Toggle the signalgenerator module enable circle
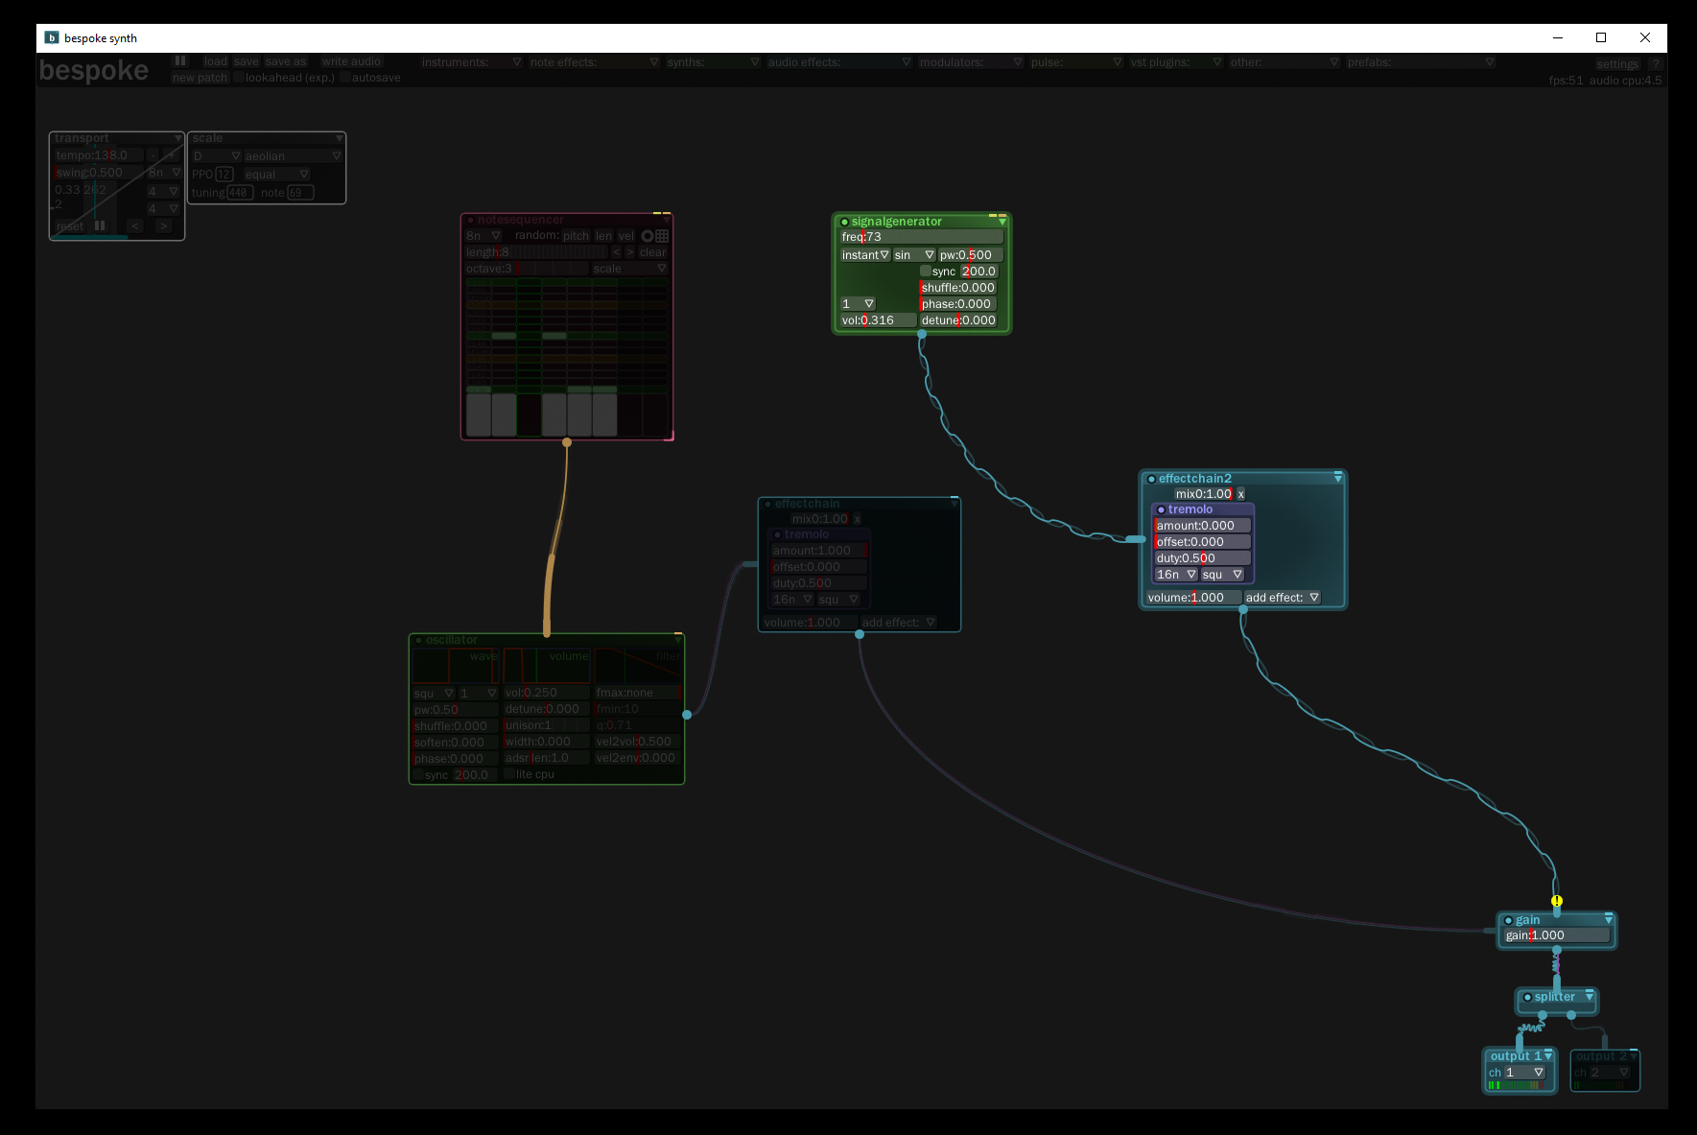 [x=844, y=221]
